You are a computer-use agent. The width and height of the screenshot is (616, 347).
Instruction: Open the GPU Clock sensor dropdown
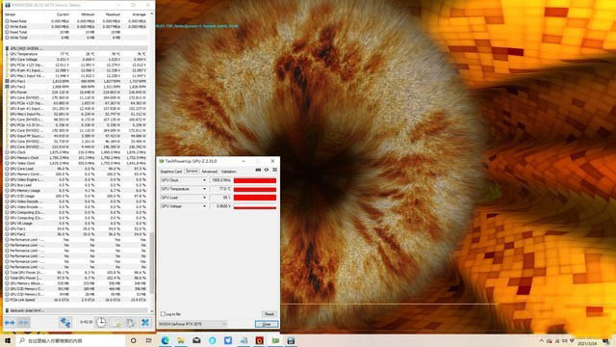(183, 180)
